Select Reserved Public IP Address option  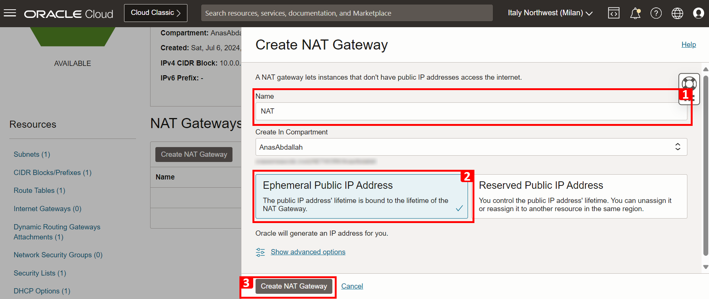pos(579,196)
